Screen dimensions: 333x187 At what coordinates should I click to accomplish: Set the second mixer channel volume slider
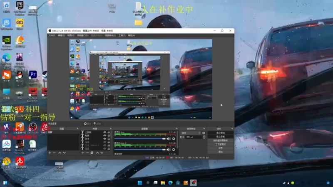pyautogui.click(x=140, y=150)
